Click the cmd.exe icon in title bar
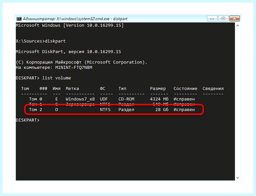 coord(19,19)
